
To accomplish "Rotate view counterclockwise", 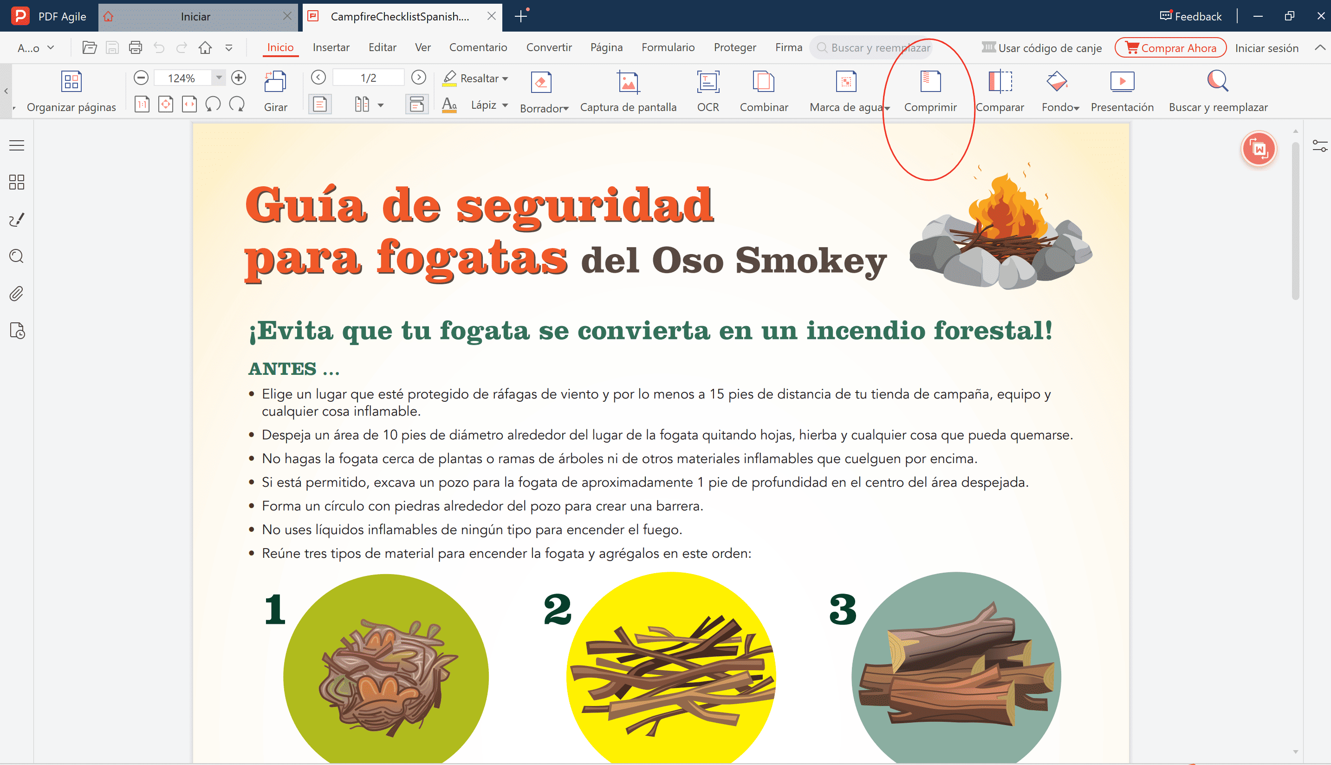I will (x=213, y=104).
